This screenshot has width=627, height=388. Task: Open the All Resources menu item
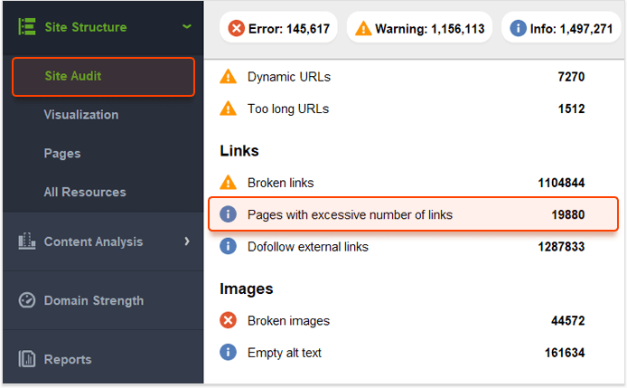tap(85, 193)
